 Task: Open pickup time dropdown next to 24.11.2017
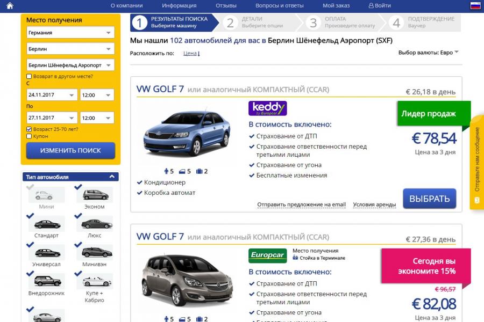coord(97,95)
